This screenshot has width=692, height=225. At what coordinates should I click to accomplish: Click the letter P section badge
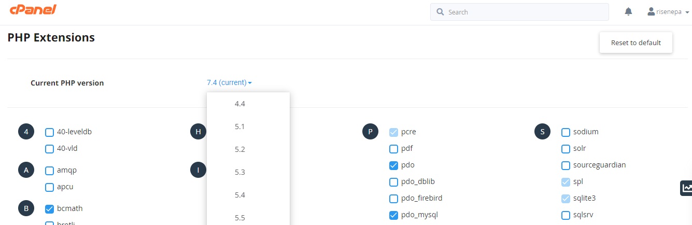370,132
